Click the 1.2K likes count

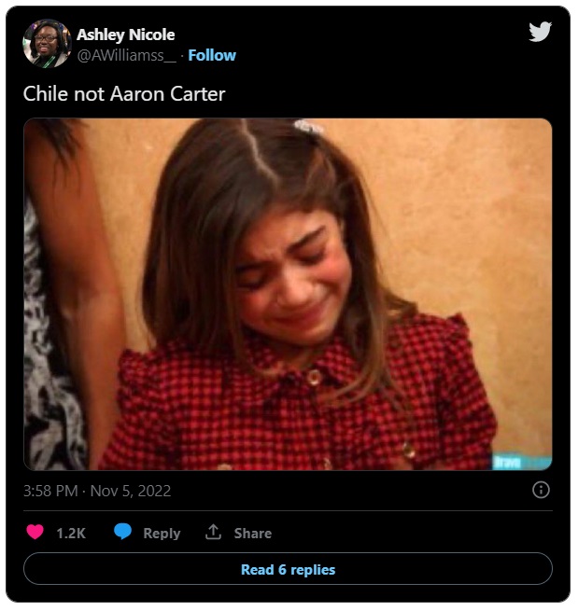(71, 534)
